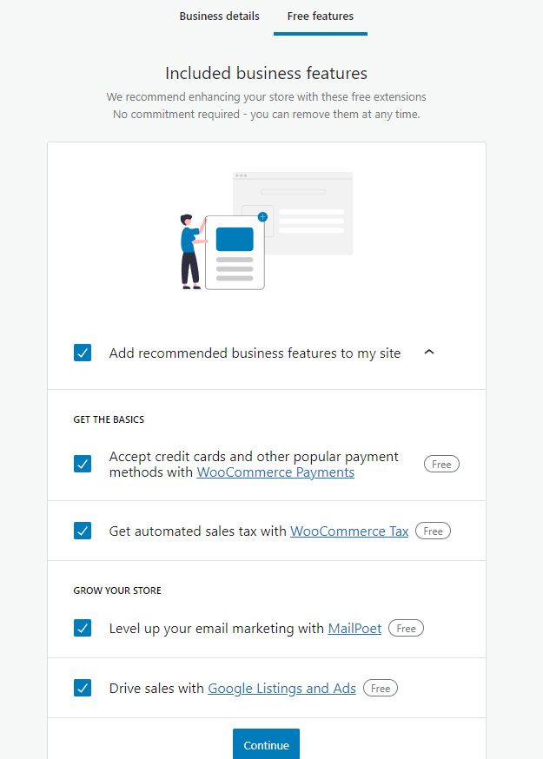Image resolution: width=543 pixels, height=759 pixels.
Task: Click the Free badge next to WooCommerce Tax
Action: tap(433, 531)
